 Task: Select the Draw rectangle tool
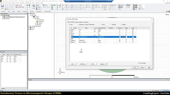[52, 5]
